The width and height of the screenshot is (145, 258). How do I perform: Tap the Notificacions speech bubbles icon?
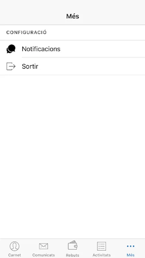point(11,49)
